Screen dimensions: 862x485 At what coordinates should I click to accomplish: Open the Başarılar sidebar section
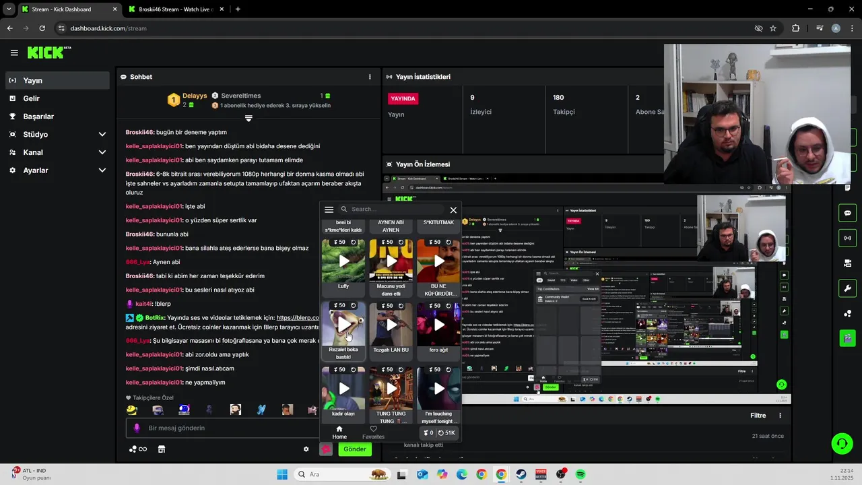point(57,117)
